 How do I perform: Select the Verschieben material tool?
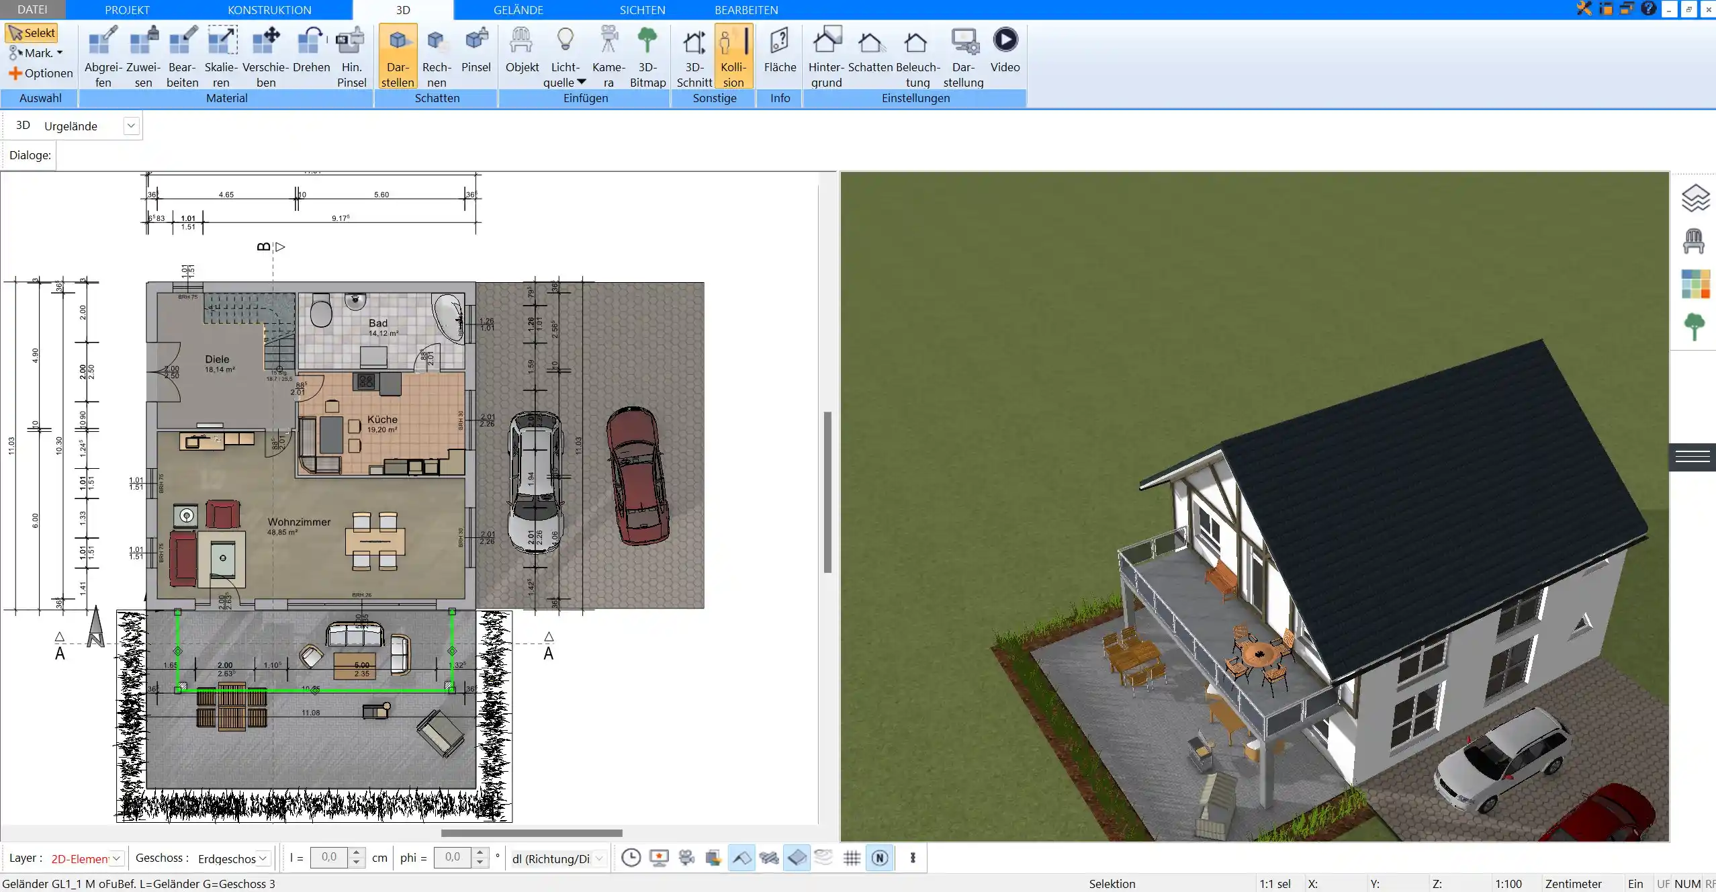[x=265, y=56]
